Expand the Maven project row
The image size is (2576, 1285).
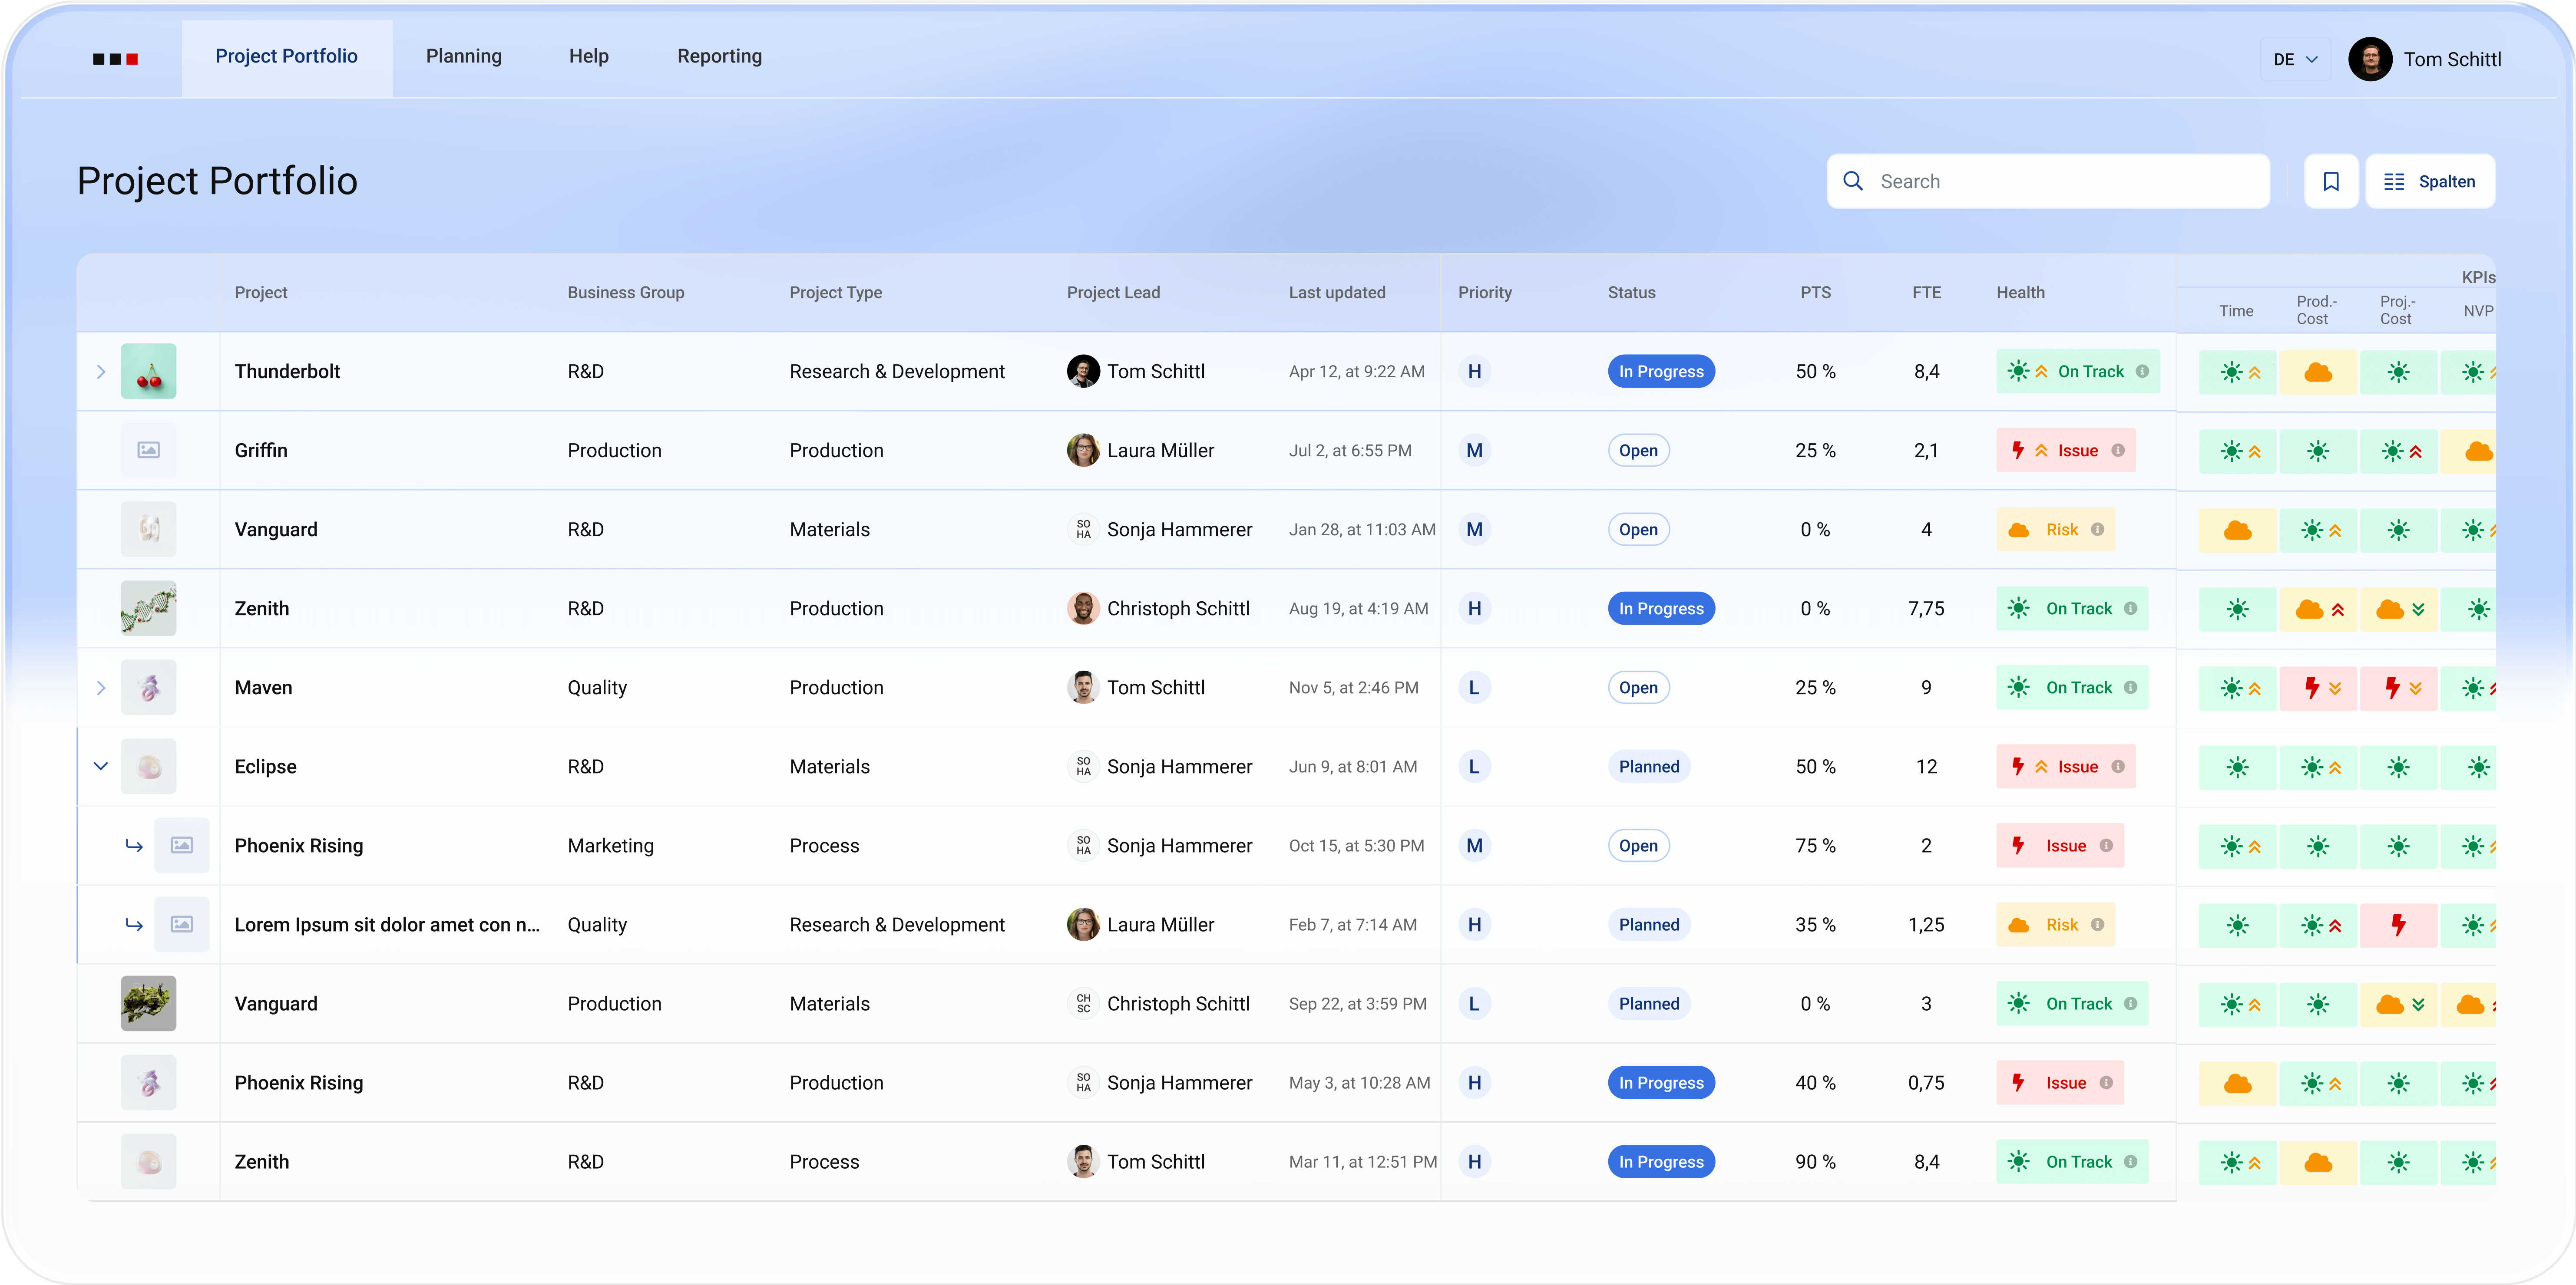tap(101, 688)
